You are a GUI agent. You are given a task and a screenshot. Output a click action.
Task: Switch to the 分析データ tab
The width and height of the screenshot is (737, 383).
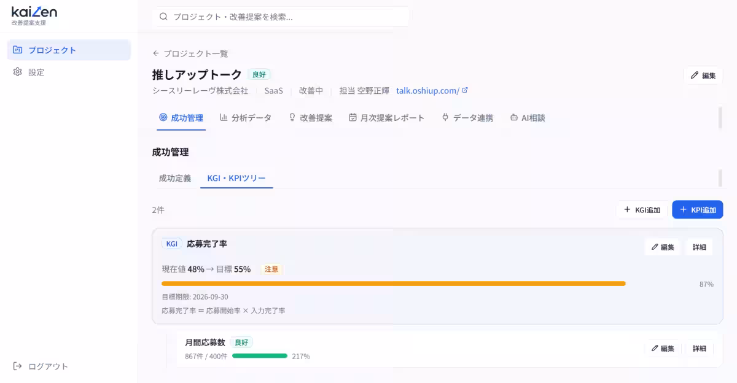tap(246, 118)
